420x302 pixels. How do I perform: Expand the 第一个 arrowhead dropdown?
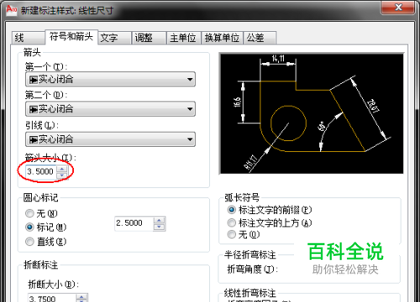(x=110, y=80)
